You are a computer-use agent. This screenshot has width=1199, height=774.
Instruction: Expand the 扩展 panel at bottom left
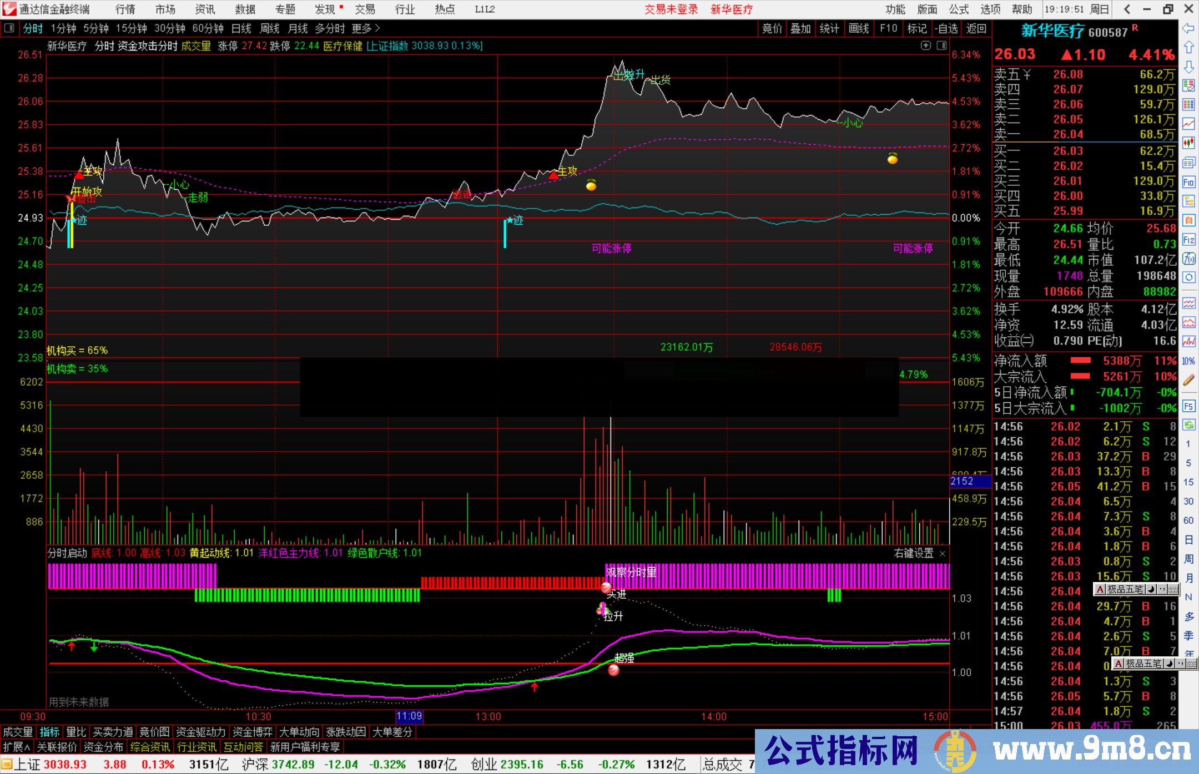[x=17, y=747]
